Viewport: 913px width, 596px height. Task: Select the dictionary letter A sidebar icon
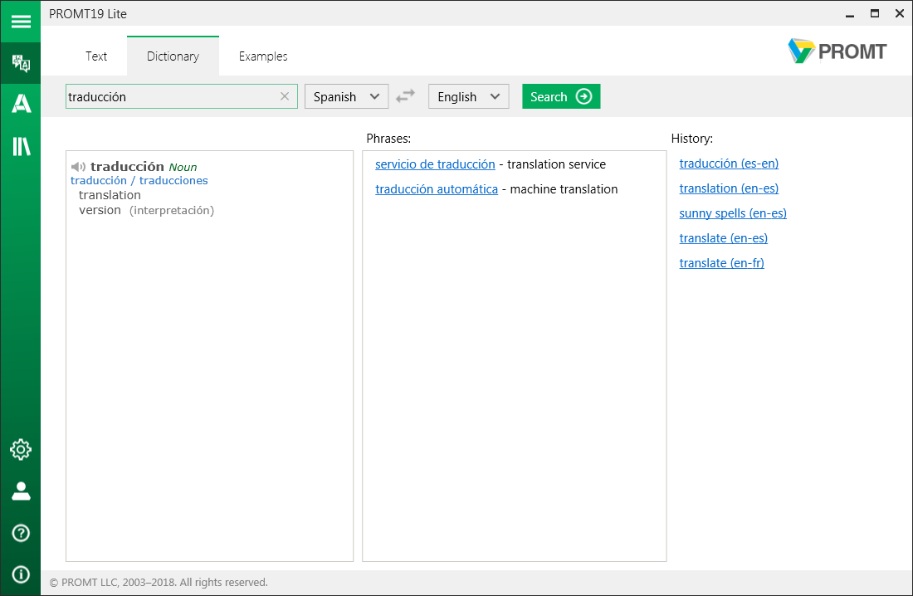point(20,104)
